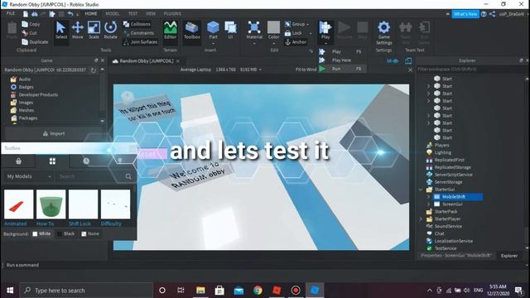Open the device resolution dropdown arrow

pyautogui.click(x=260, y=70)
